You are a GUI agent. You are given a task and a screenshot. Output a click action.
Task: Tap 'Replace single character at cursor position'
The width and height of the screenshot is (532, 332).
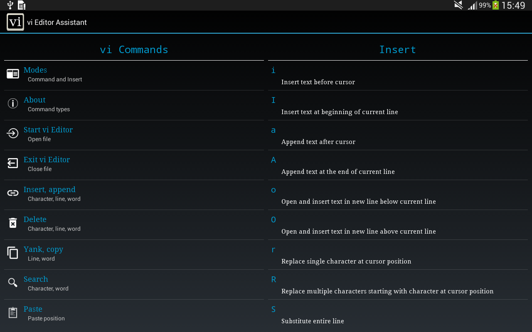coord(346,261)
